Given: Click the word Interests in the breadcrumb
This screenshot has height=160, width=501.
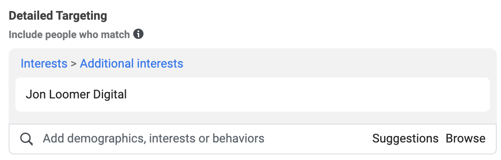Looking at the screenshot, I should [44, 64].
